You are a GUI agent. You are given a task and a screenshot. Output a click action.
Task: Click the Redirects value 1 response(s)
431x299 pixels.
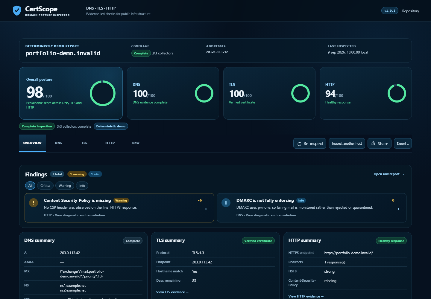tap(335, 262)
